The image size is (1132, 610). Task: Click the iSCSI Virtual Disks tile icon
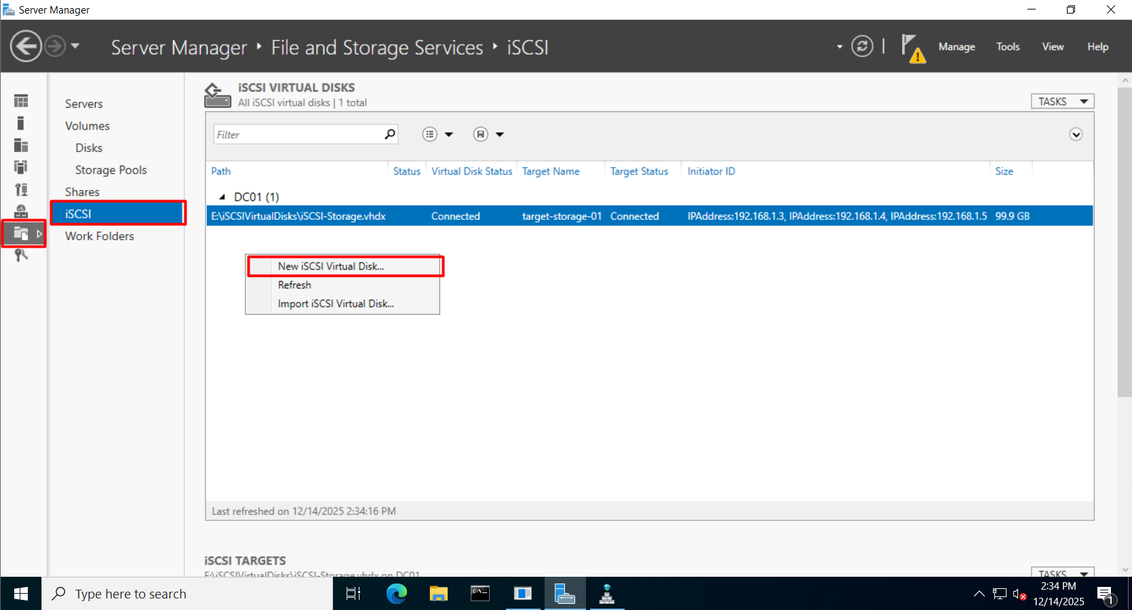218,95
